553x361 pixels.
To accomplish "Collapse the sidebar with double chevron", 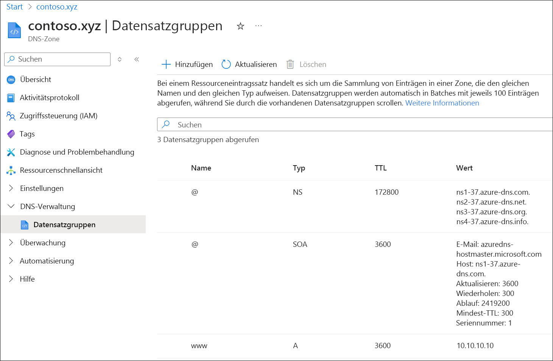I will [x=137, y=59].
